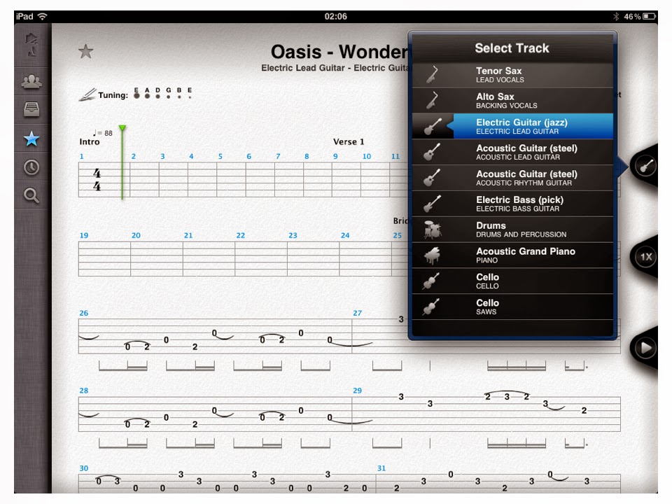Toggle the favorite star next to title

click(85, 52)
